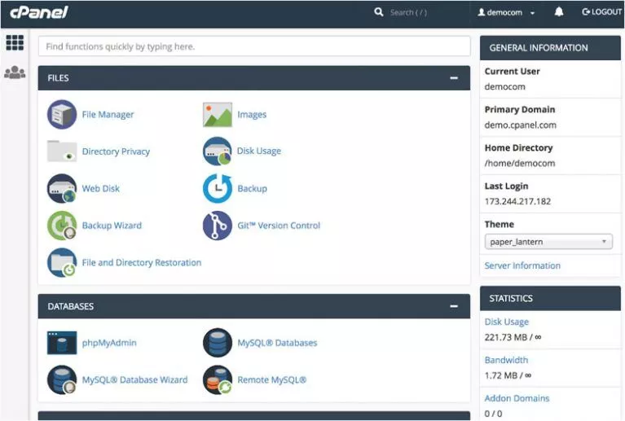This screenshot has width=625, height=421.
Task: Open the Server Information link
Action: point(522,265)
